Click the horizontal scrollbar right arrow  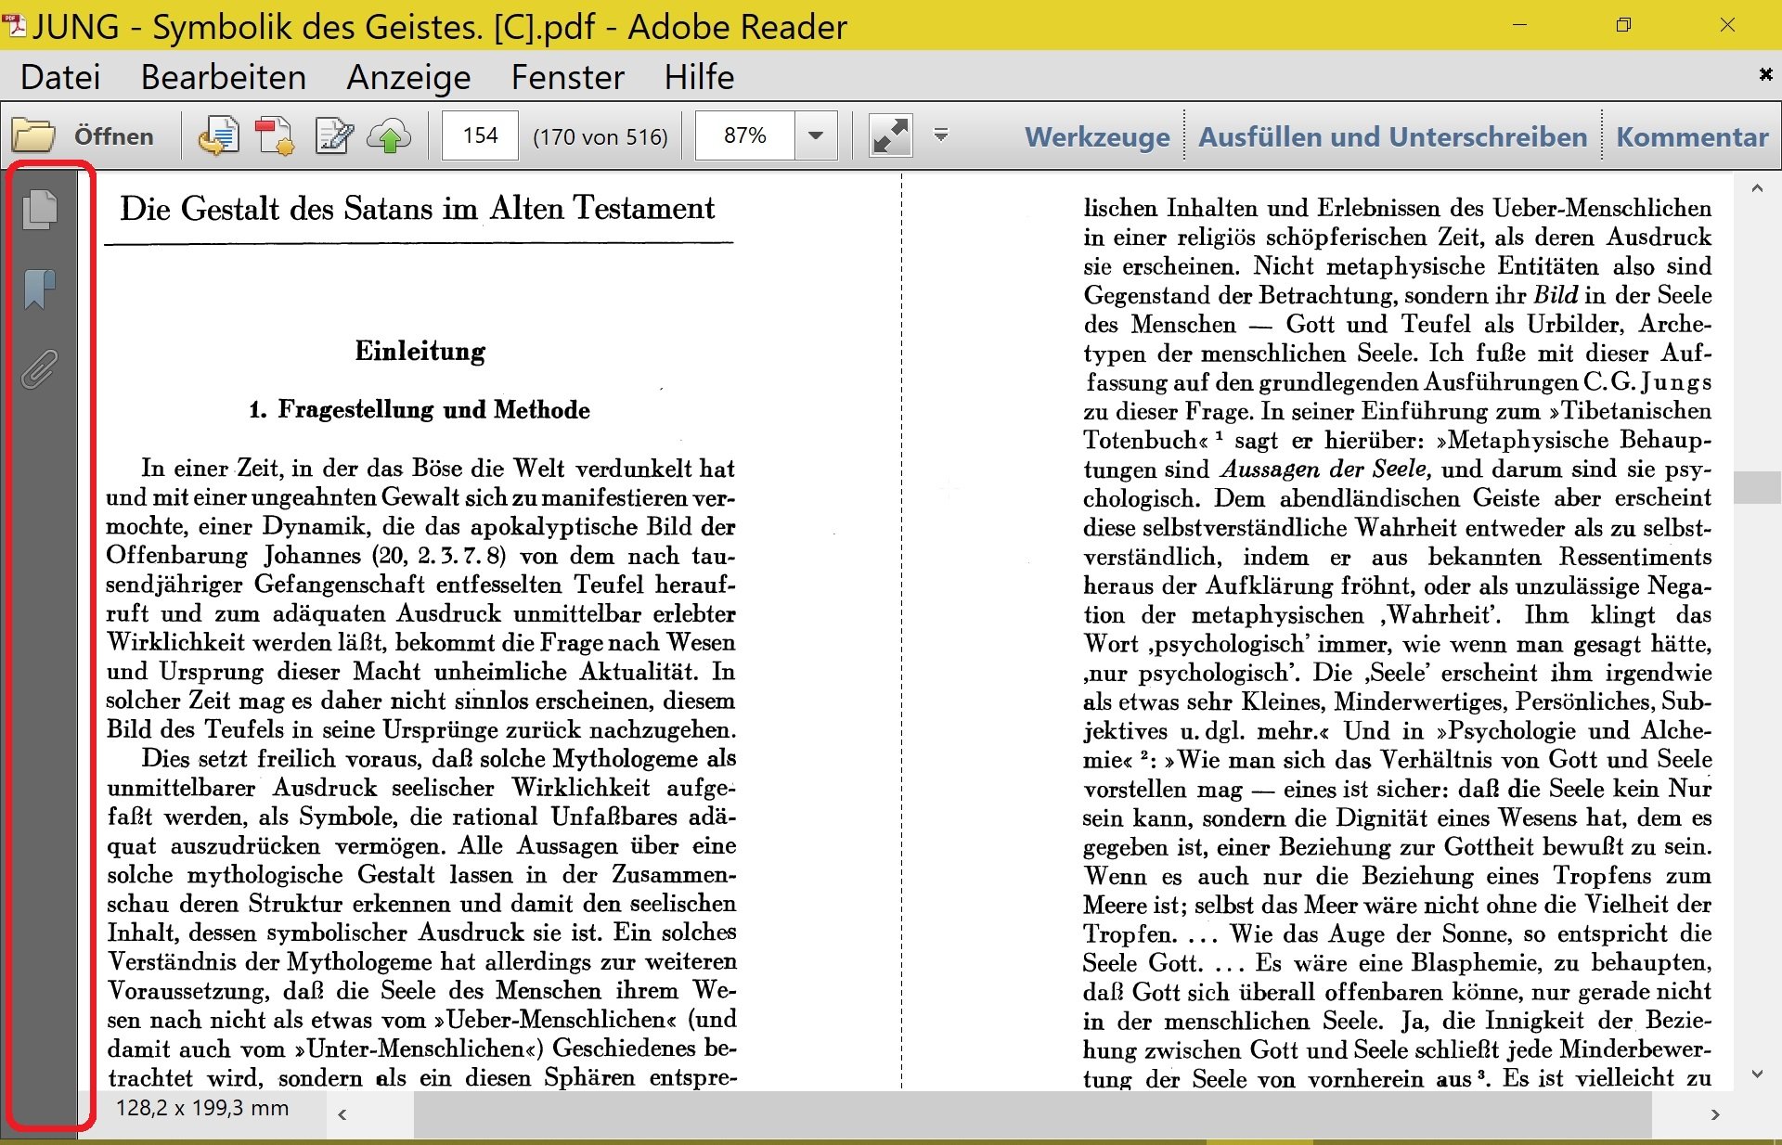tap(1714, 1114)
